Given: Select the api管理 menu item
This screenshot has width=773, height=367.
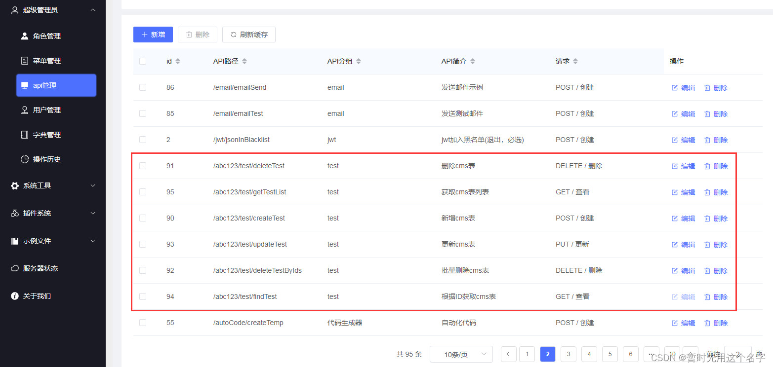Looking at the screenshot, I should click(56, 85).
